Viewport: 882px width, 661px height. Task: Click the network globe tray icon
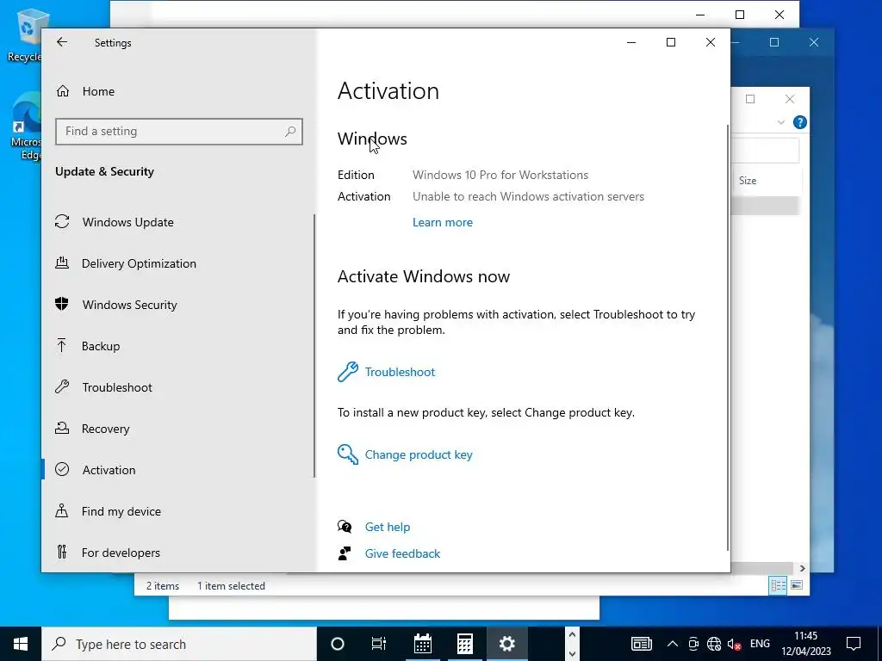(714, 644)
